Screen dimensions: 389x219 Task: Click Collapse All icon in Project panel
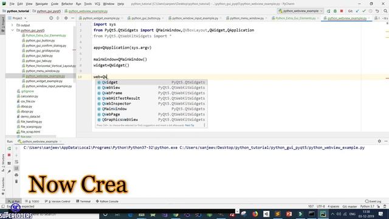pos(58,18)
